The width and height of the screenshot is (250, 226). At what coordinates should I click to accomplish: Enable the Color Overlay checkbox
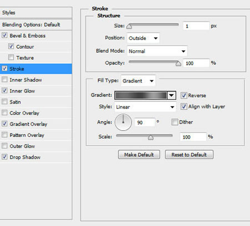[4, 112]
